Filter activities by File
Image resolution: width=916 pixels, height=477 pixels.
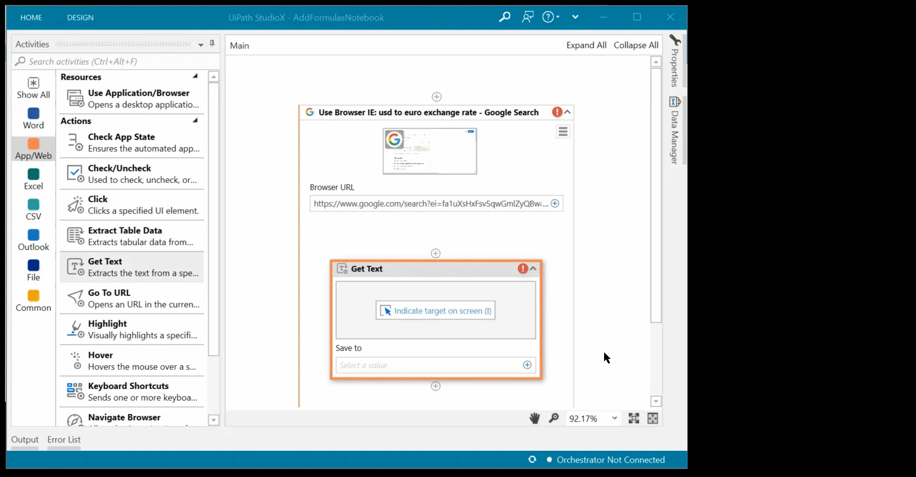[x=34, y=270]
